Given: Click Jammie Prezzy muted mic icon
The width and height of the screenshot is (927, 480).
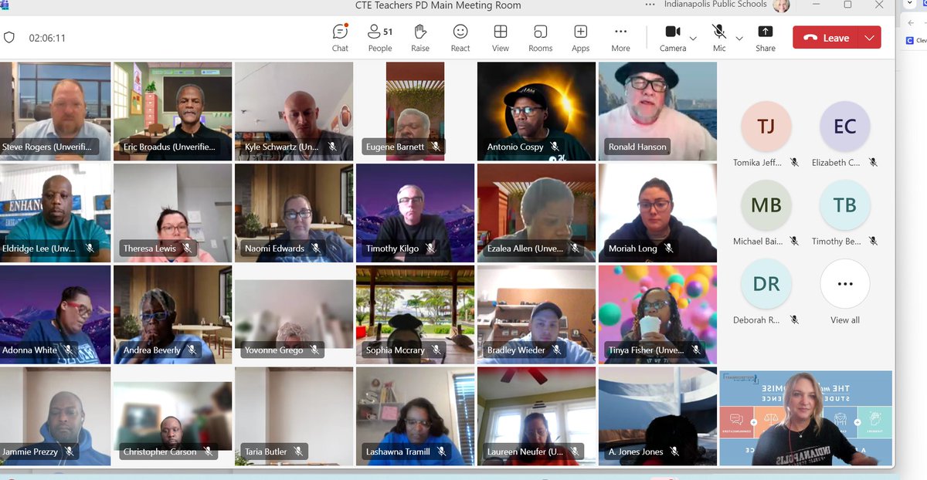Looking at the screenshot, I should [x=69, y=451].
